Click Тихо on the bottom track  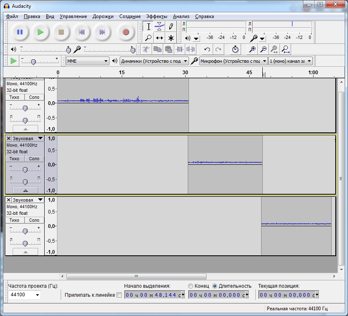pos(14,220)
